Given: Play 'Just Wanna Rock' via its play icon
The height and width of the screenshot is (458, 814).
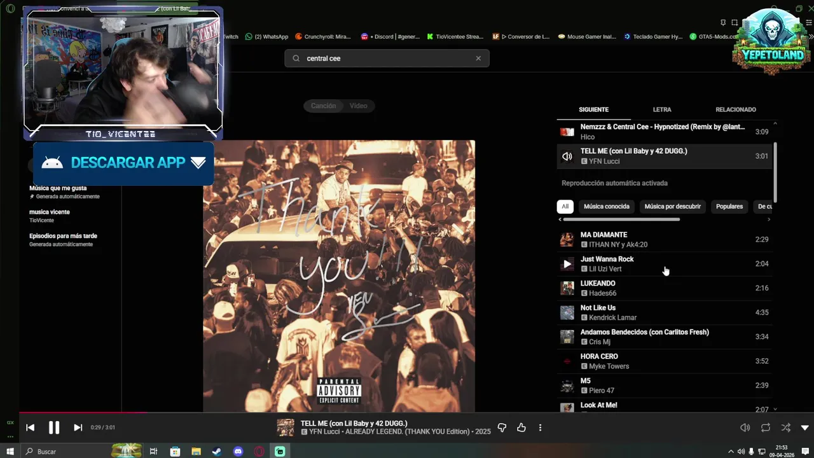Looking at the screenshot, I should click(567, 264).
